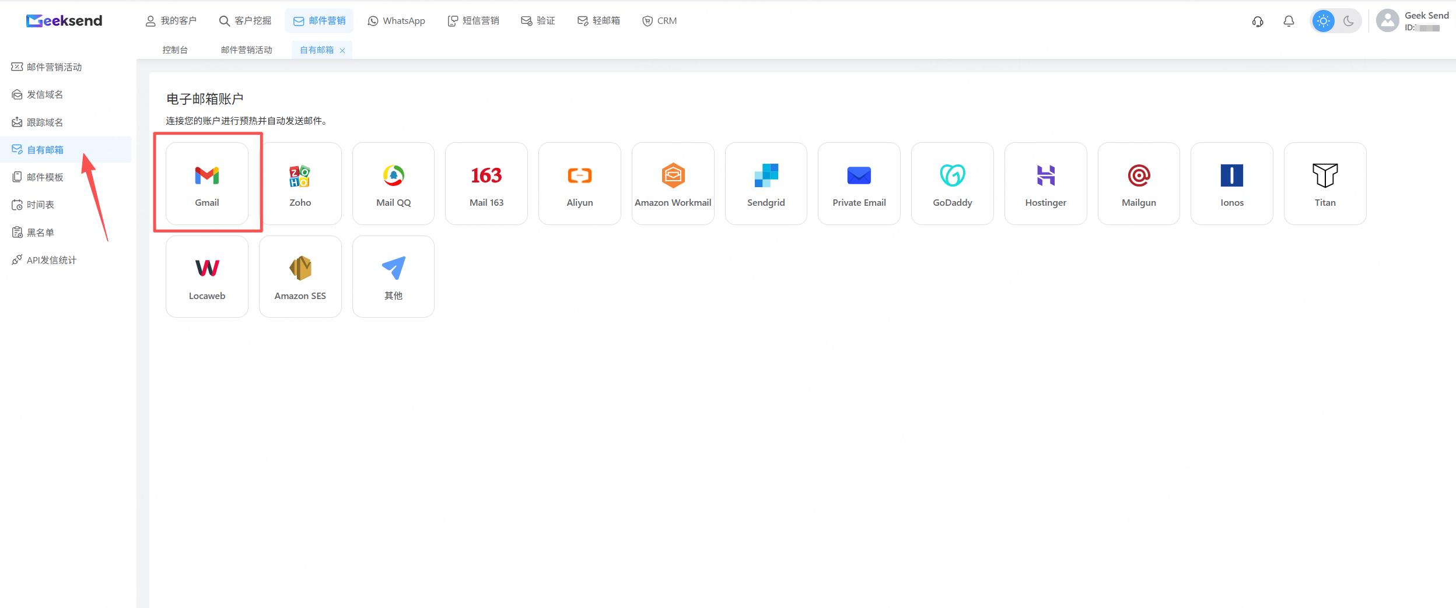Select the Mail 163 provider icon
The image size is (1456, 608).
click(x=487, y=175)
